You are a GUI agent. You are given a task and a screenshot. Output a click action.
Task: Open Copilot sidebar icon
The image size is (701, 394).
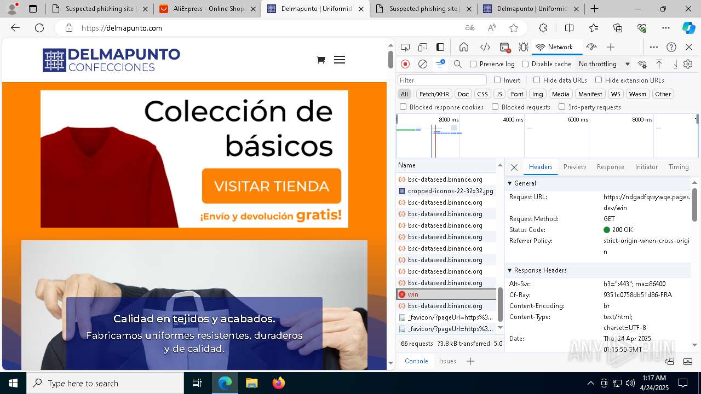tap(688, 28)
